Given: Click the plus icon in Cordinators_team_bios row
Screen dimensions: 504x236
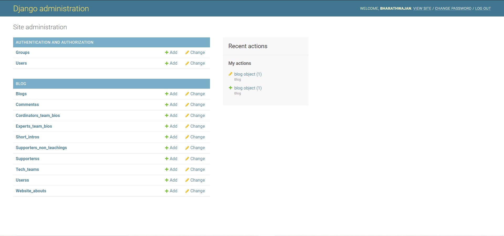Looking at the screenshot, I should tap(167, 116).
